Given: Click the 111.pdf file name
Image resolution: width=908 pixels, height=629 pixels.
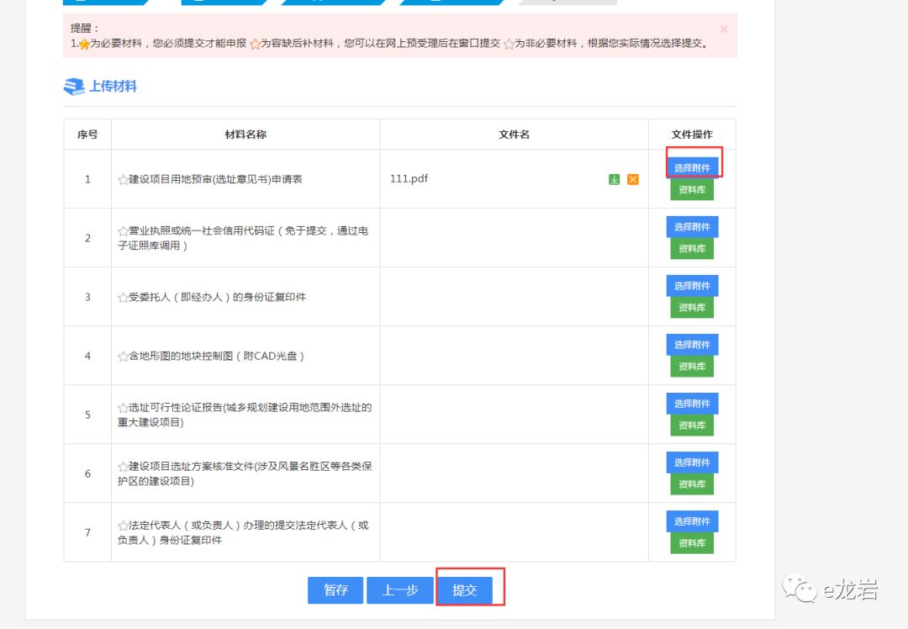Looking at the screenshot, I should pos(409,178).
